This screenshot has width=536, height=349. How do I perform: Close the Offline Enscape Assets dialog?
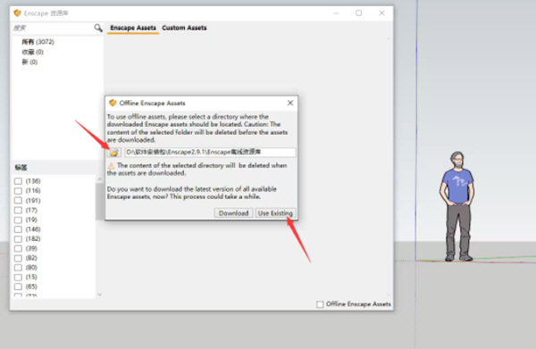[x=290, y=103]
